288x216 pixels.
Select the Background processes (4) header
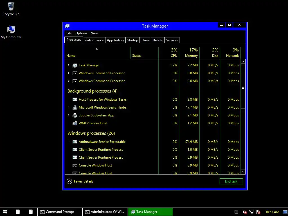tap(92, 91)
